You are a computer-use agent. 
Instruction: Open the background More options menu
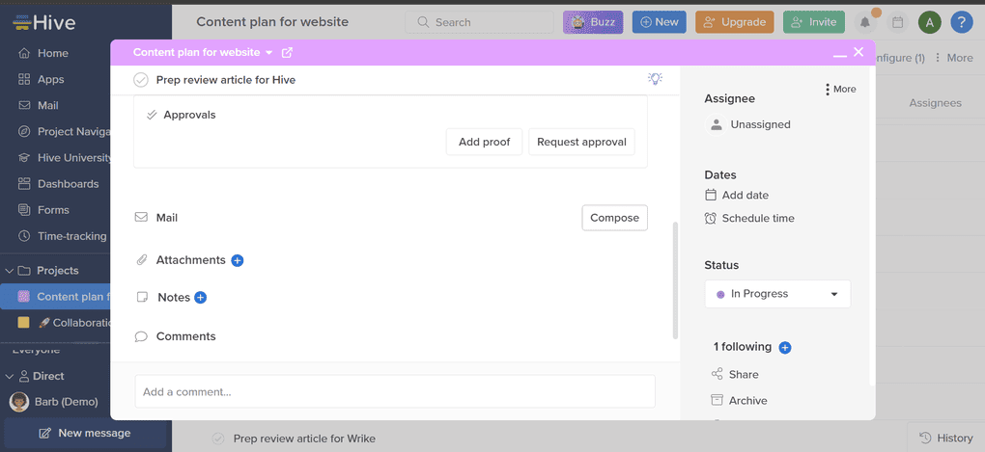click(x=953, y=58)
